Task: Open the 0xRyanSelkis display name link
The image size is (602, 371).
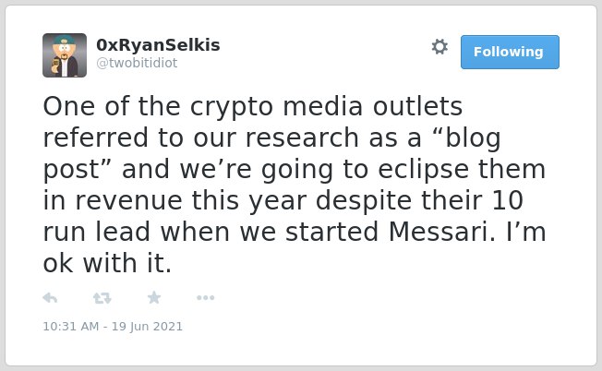Action: coord(158,45)
